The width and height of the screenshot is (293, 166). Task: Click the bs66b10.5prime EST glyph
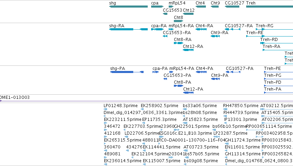tap(214, 130)
